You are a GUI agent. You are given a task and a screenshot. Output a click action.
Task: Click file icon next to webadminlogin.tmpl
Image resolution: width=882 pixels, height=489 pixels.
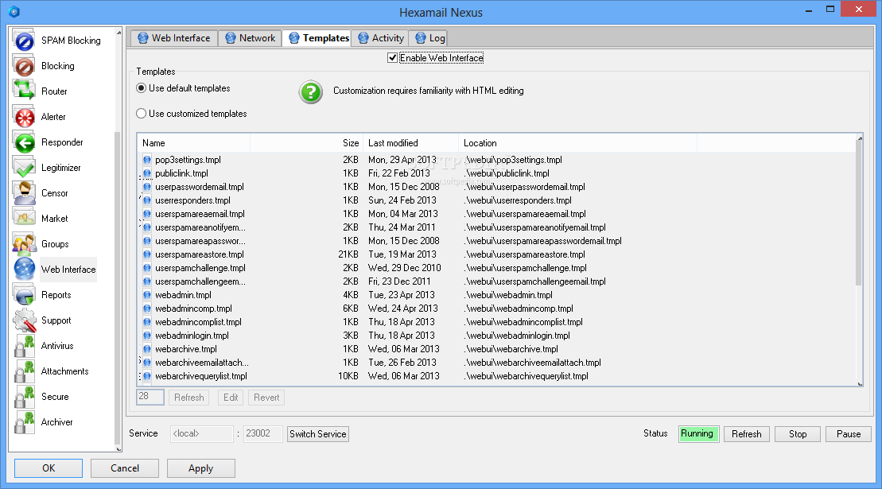(x=147, y=336)
